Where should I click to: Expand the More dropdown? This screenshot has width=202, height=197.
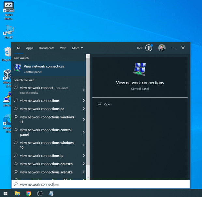click(78, 48)
